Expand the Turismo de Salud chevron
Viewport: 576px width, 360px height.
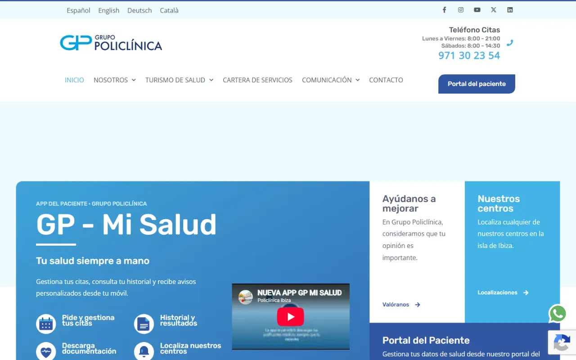211,80
